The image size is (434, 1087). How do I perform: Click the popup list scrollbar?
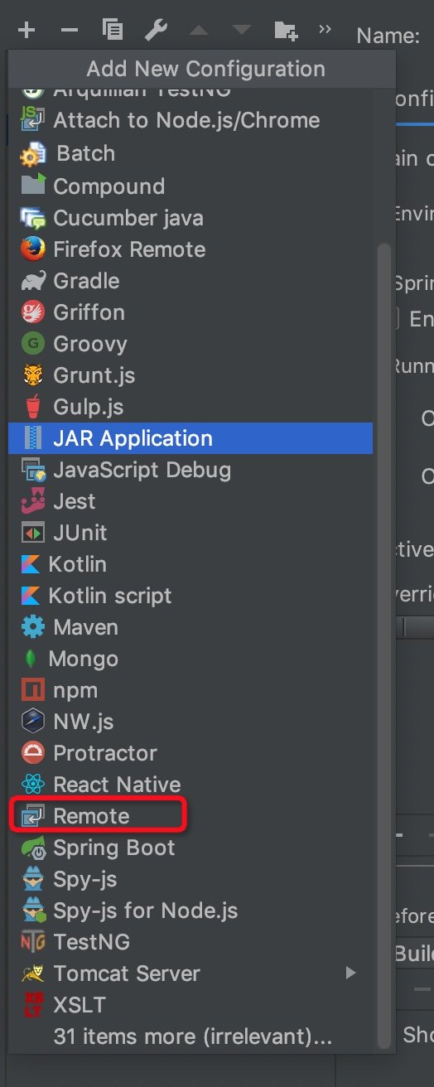click(382, 646)
